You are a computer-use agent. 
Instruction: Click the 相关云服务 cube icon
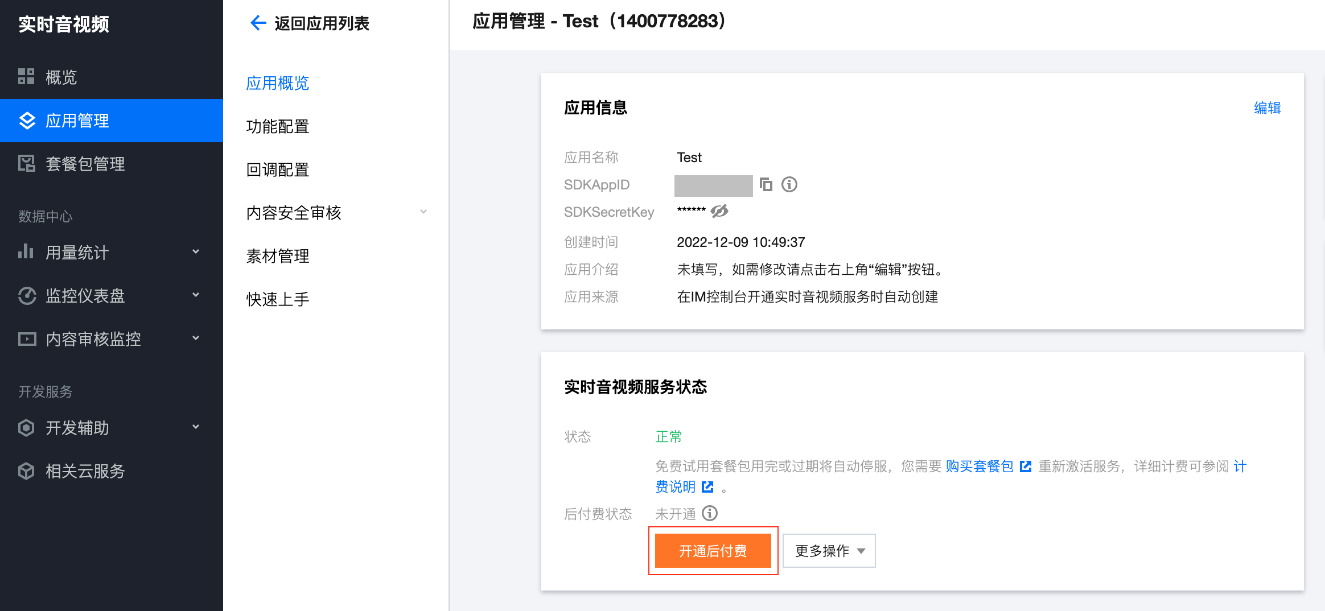26,471
